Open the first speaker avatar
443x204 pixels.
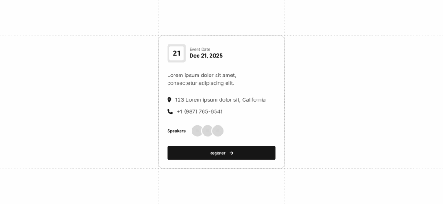tap(197, 131)
